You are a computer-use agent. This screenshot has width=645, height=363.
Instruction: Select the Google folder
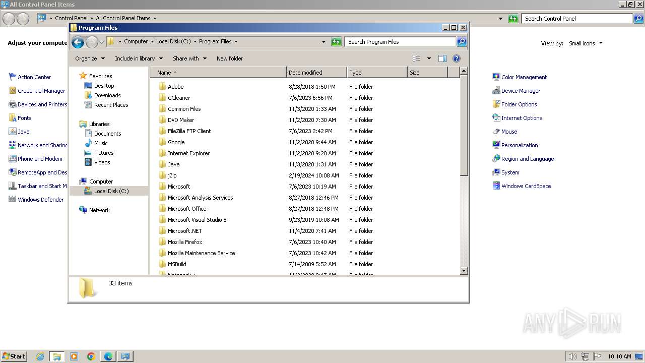coord(176,142)
